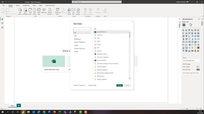This screenshot has width=204, height=114.
Task: Pick the line chart visual icon
Action: coord(183,33)
